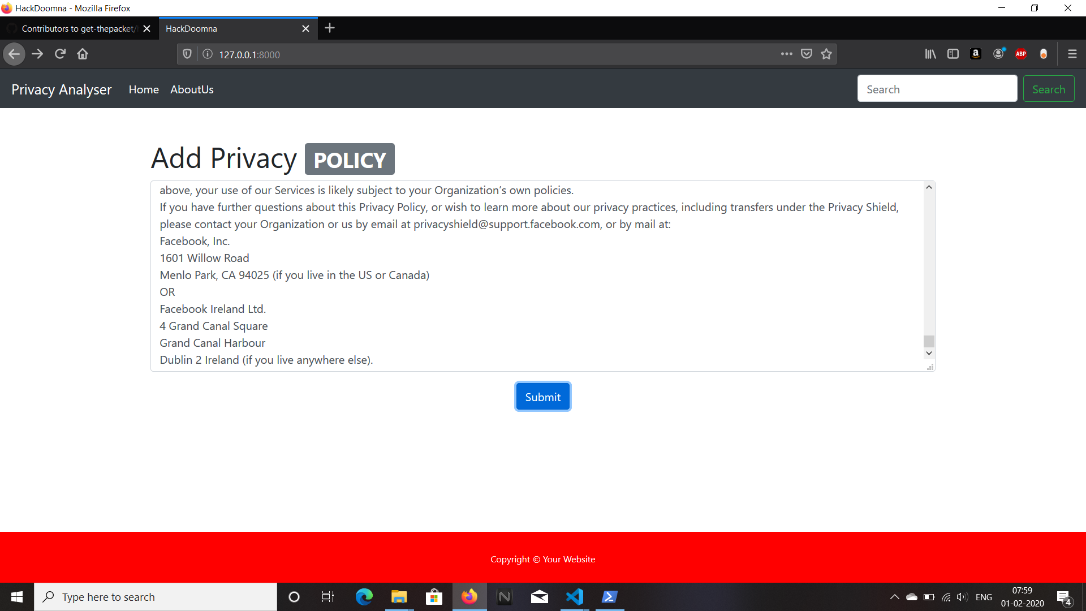This screenshot has height=611, width=1086.
Task: Open Firefox hamburger menu
Action: tap(1072, 54)
